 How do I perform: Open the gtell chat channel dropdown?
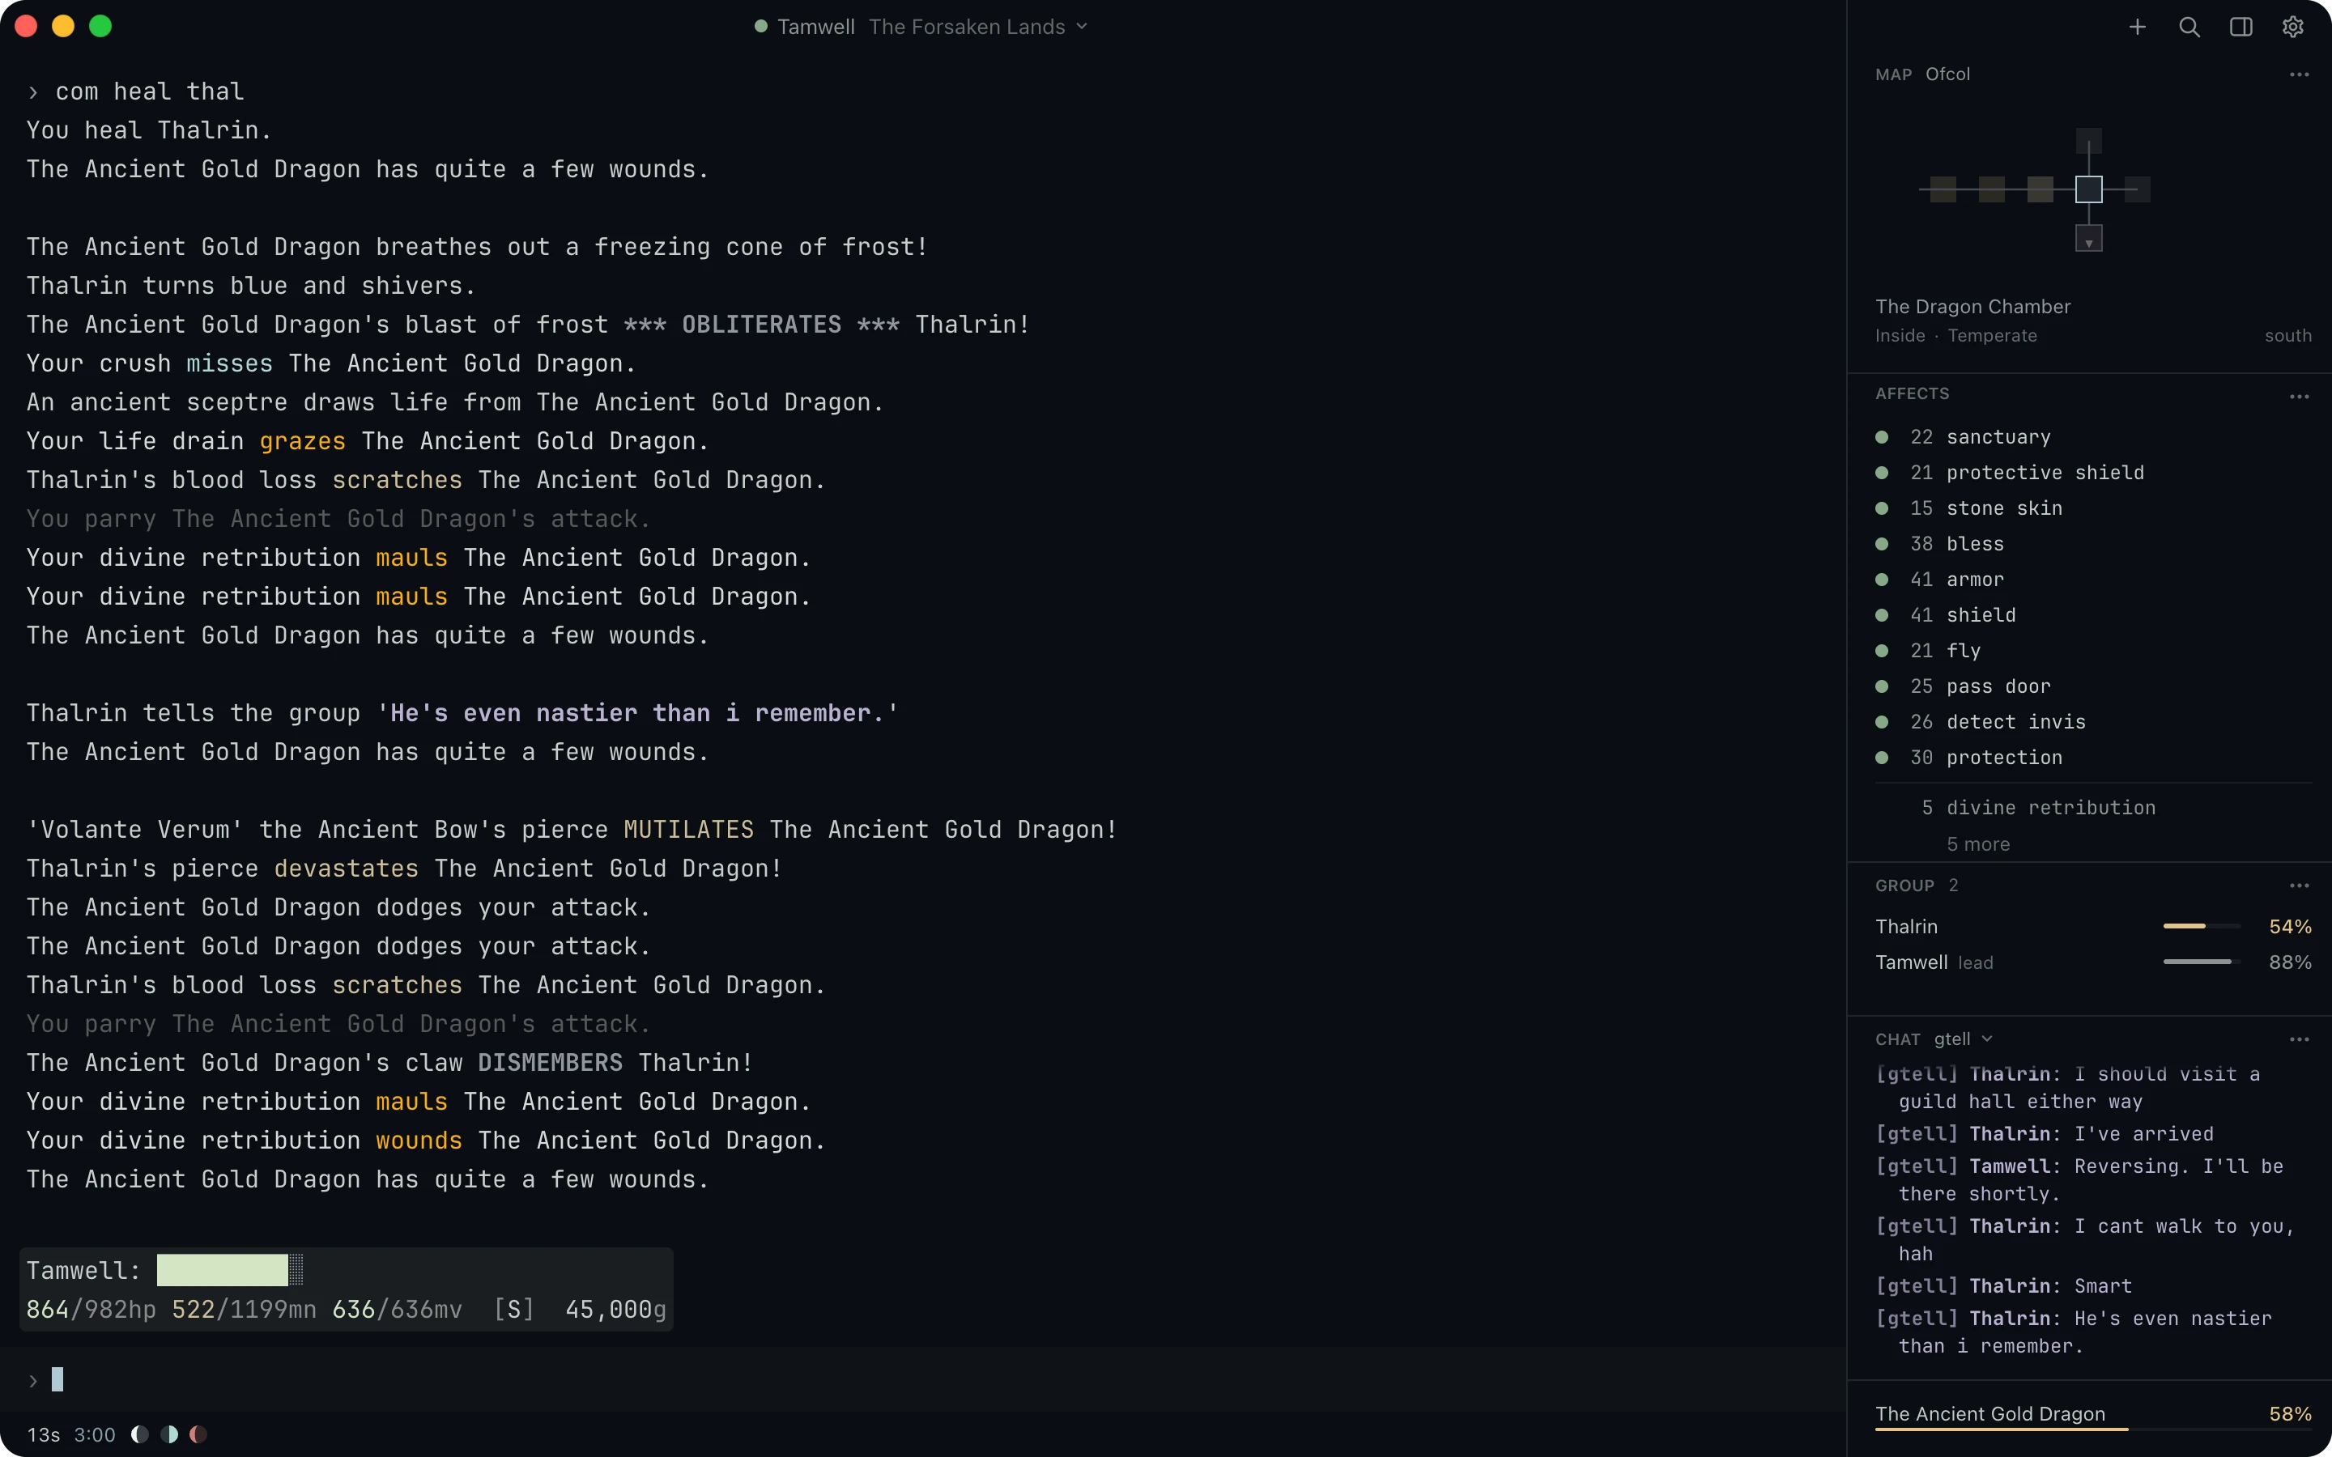[x=1962, y=1039]
